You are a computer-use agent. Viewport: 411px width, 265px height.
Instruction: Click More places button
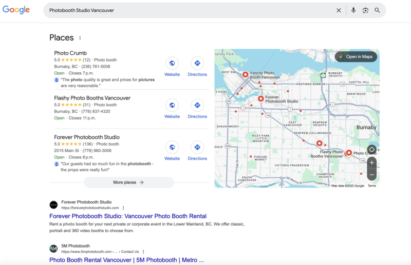click(x=129, y=182)
